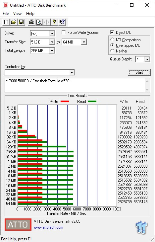The width and height of the screenshot is (155, 242).
Task: Open the Queue Depth dropdown
Action: coord(147,59)
